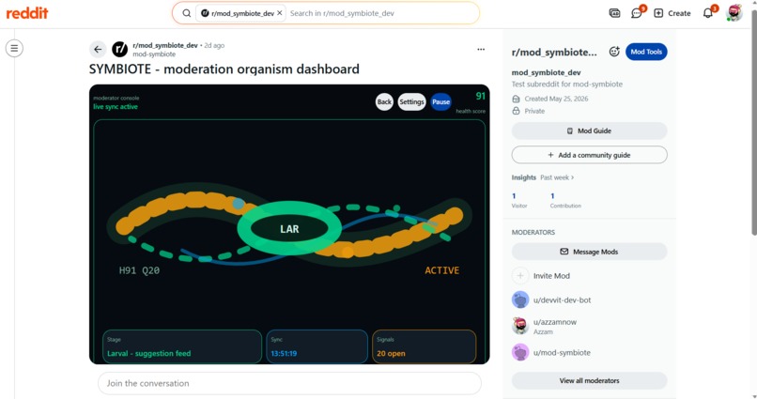Open the Reddit ads icon
The height and width of the screenshot is (399, 757).
[614, 13]
